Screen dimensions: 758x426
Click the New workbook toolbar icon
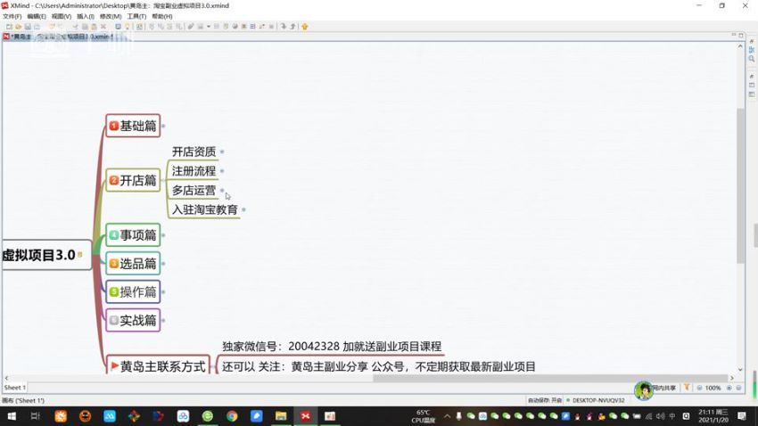(x=9, y=27)
